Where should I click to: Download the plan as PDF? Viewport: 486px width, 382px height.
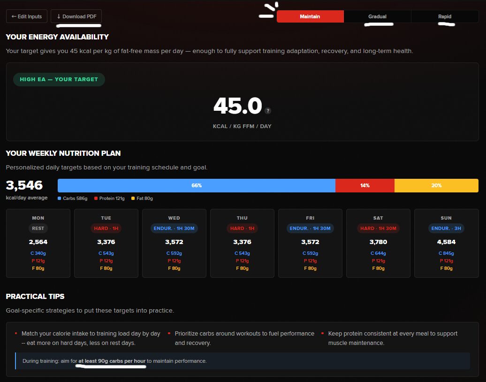pyautogui.click(x=76, y=16)
